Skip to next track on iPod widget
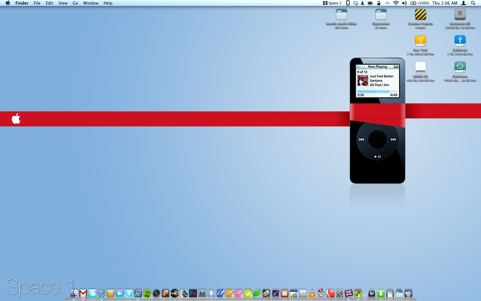Screen dimensions: 481x301 pos(393,139)
